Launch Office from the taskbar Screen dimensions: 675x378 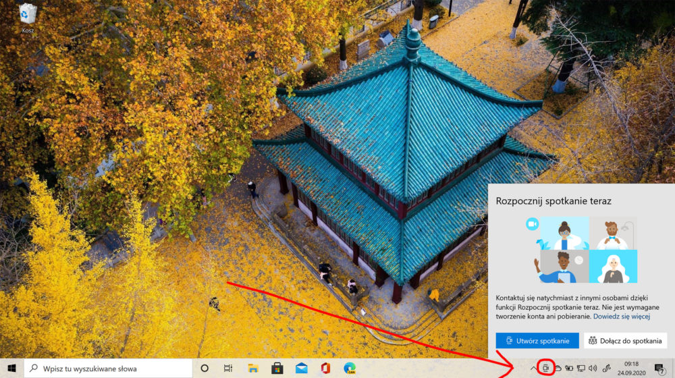point(325,368)
